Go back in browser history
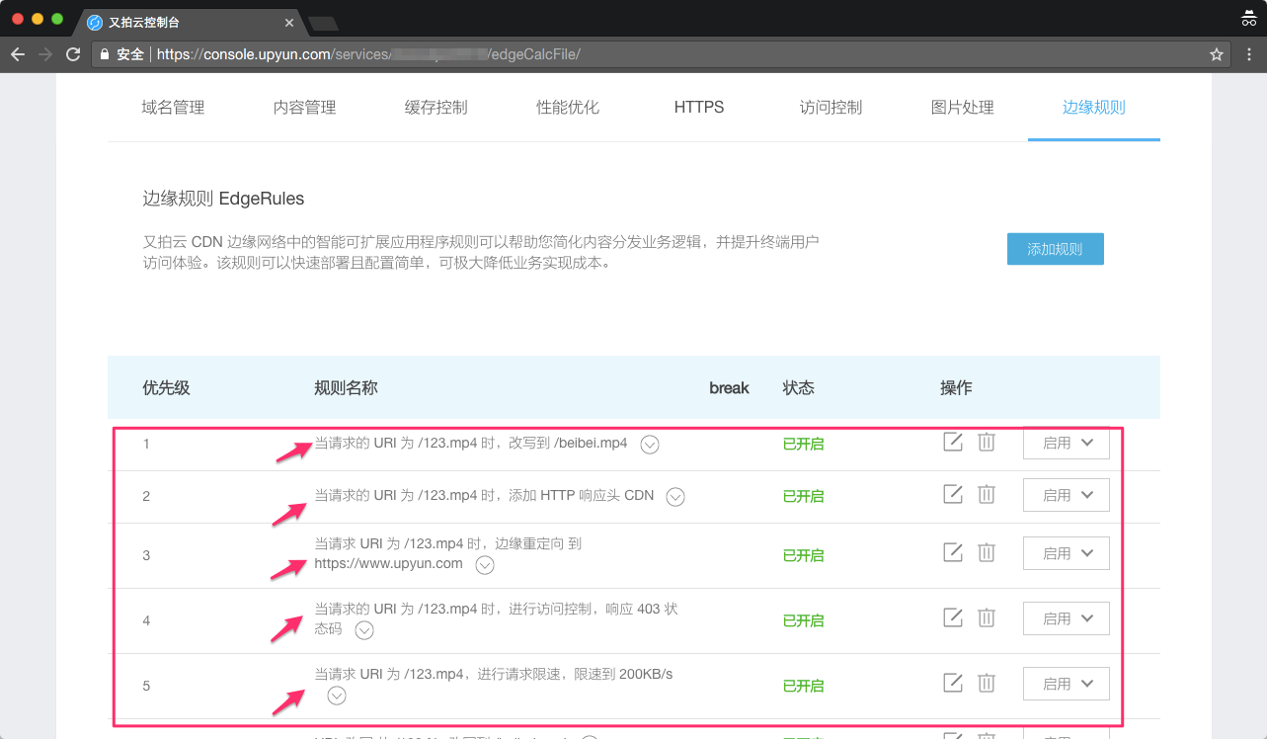 pos(18,54)
